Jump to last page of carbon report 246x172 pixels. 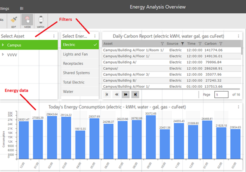tap(135, 94)
